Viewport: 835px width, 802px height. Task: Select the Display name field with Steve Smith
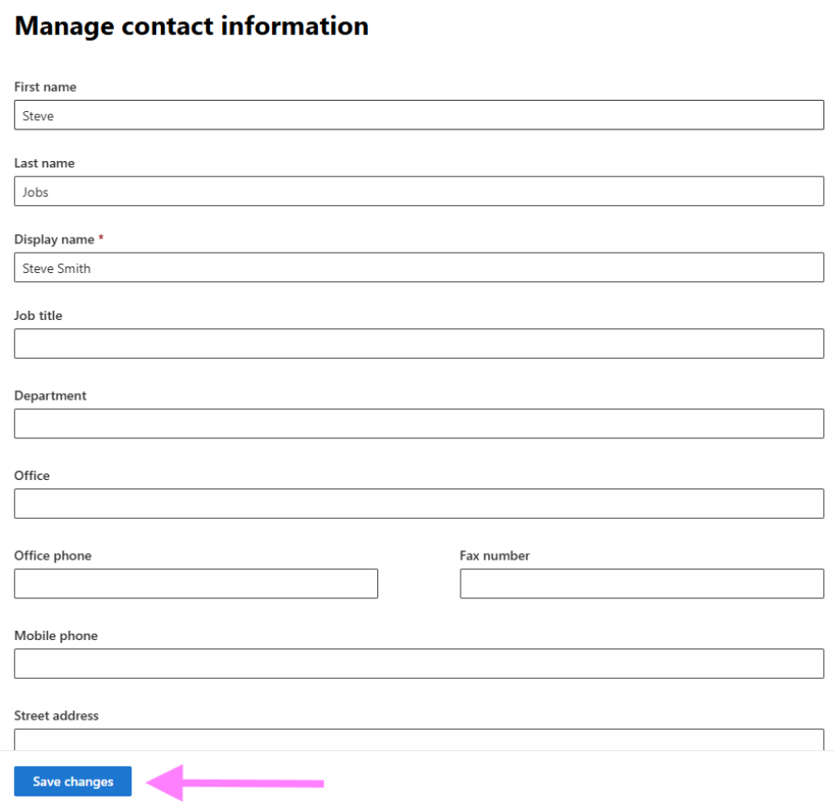click(x=418, y=268)
